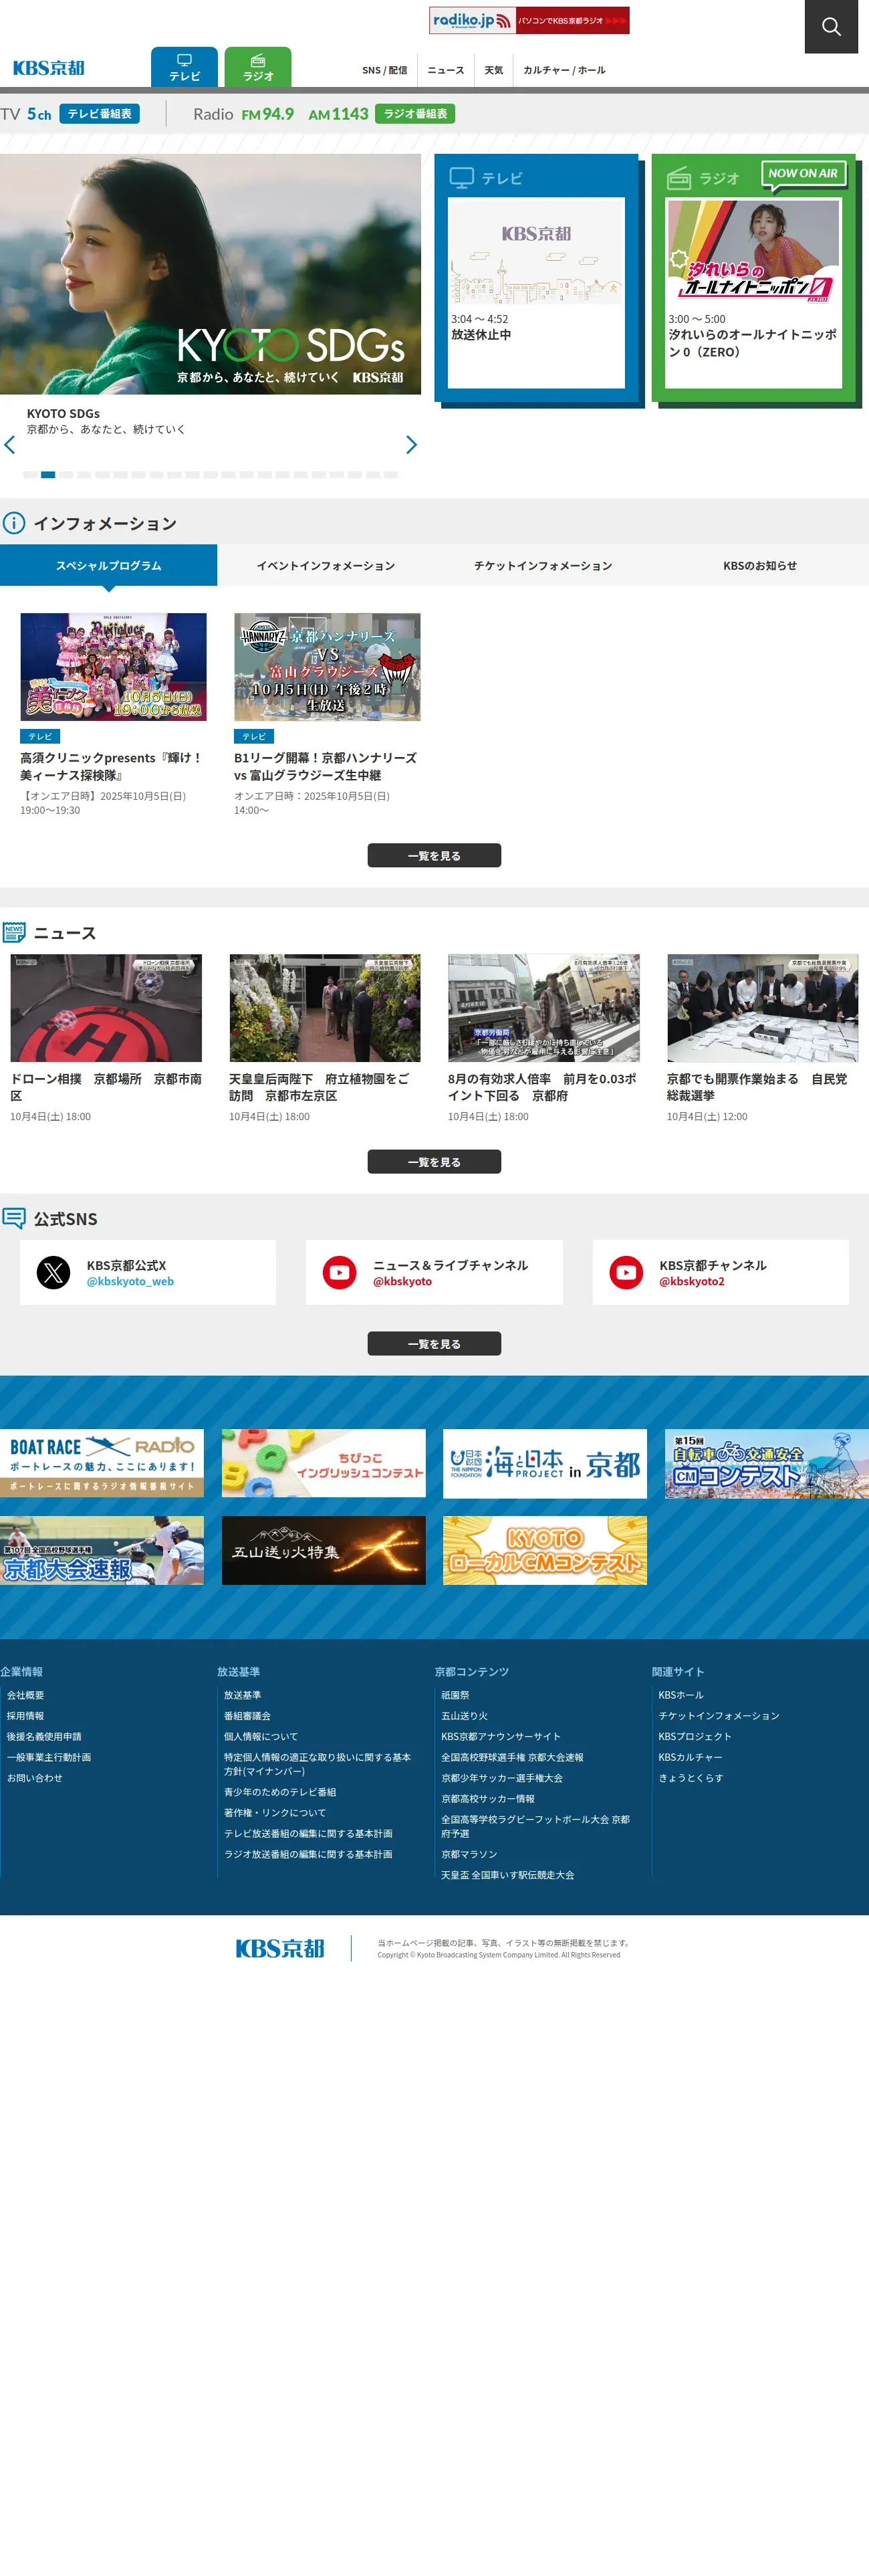Open KBSホール footer link

tap(681, 1695)
